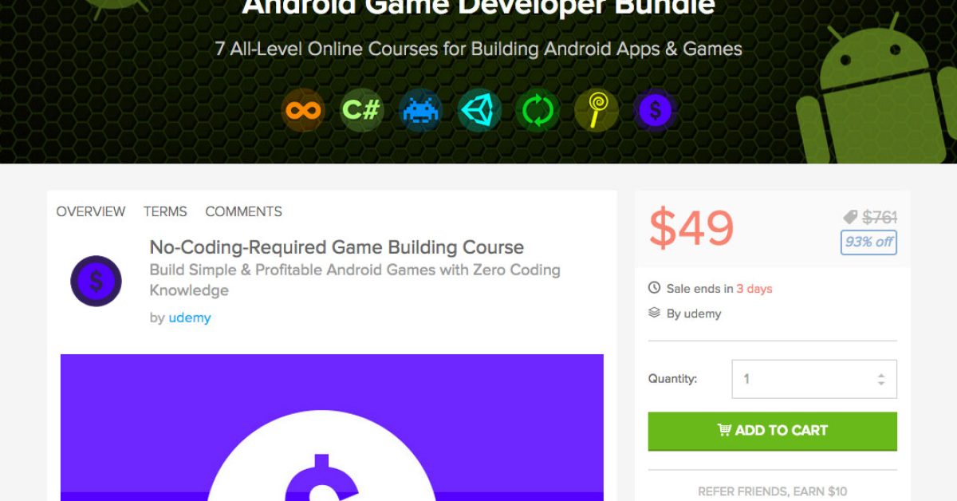This screenshot has width=957, height=501.
Task: Click the Quantity input field
Action: (x=814, y=379)
